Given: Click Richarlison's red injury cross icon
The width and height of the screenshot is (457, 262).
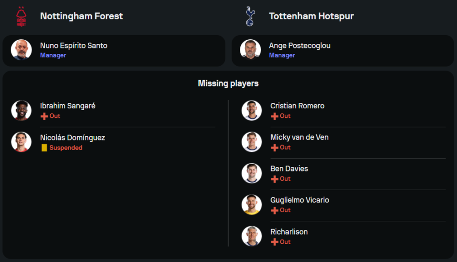Looking at the screenshot, I should tap(275, 242).
